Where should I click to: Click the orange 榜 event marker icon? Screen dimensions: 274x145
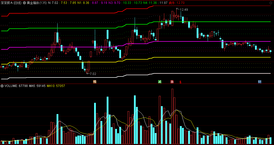tap(95, 82)
